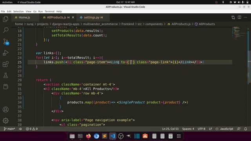Select the AllProducts.js editor tab
Image resolution: width=251 pixels, height=141 pixels.
pos(56,17)
